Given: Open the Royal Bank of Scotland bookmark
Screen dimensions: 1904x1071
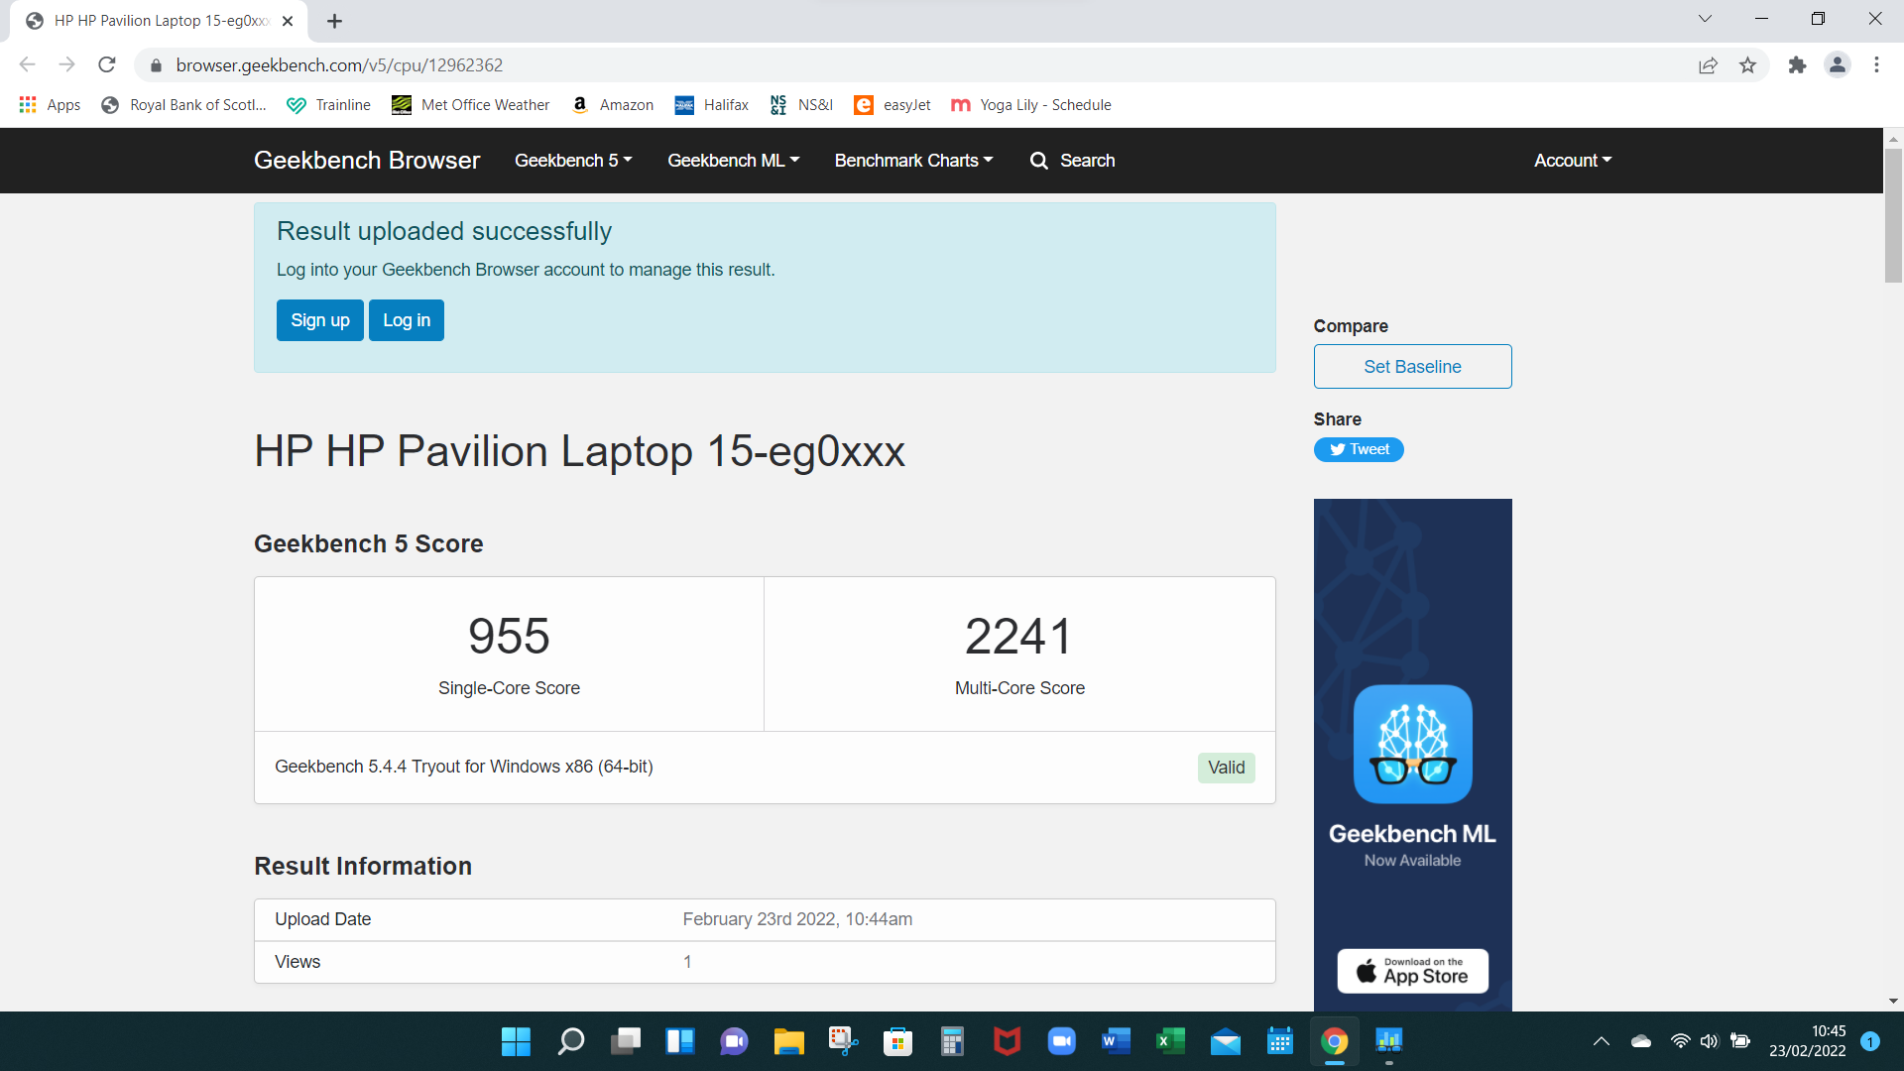Looking at the screenshot, I should [x=184, y=105].
